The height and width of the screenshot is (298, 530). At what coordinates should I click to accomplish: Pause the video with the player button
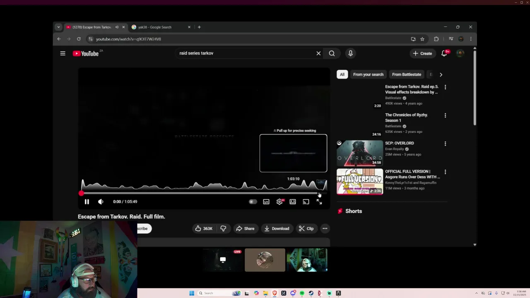click(x=87, y=202)
